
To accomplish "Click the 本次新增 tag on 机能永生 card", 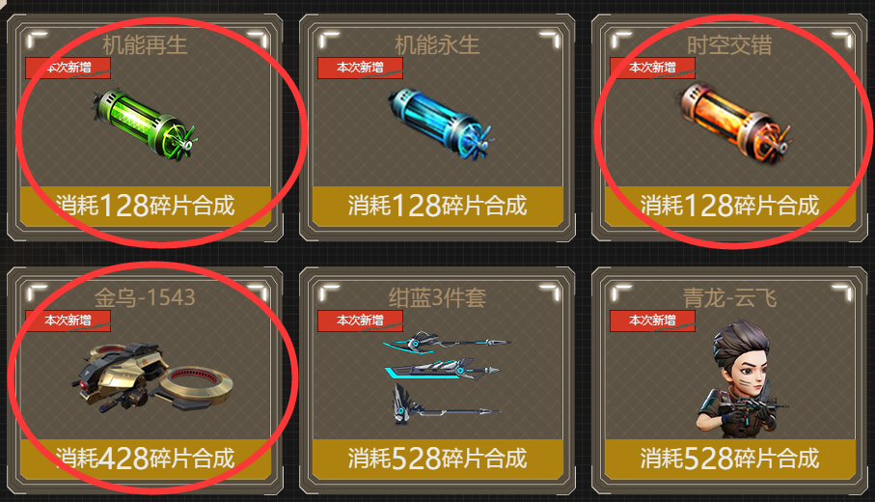I will point(360,68).
